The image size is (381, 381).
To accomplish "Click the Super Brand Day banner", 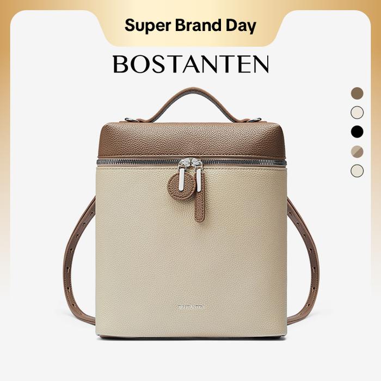I will tap(190, 26).
